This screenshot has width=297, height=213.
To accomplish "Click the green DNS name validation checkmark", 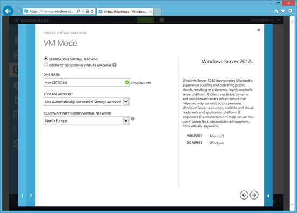I will pos(127,82).
